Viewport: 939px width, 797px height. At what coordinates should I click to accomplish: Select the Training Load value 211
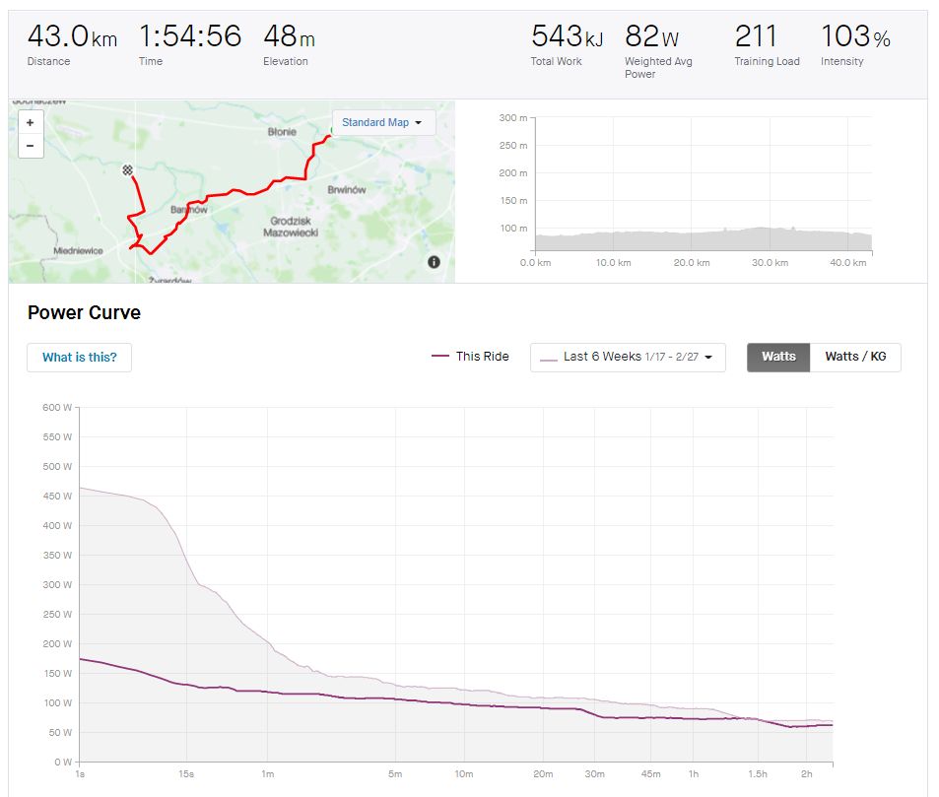tap(756, 37)
